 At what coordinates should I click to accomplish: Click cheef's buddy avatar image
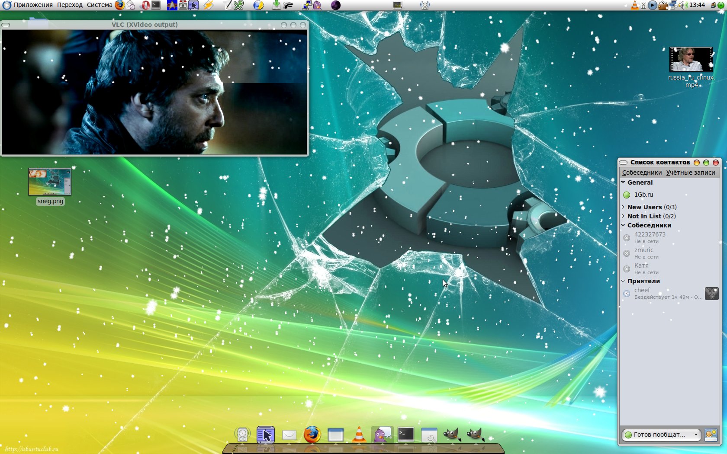711,294
